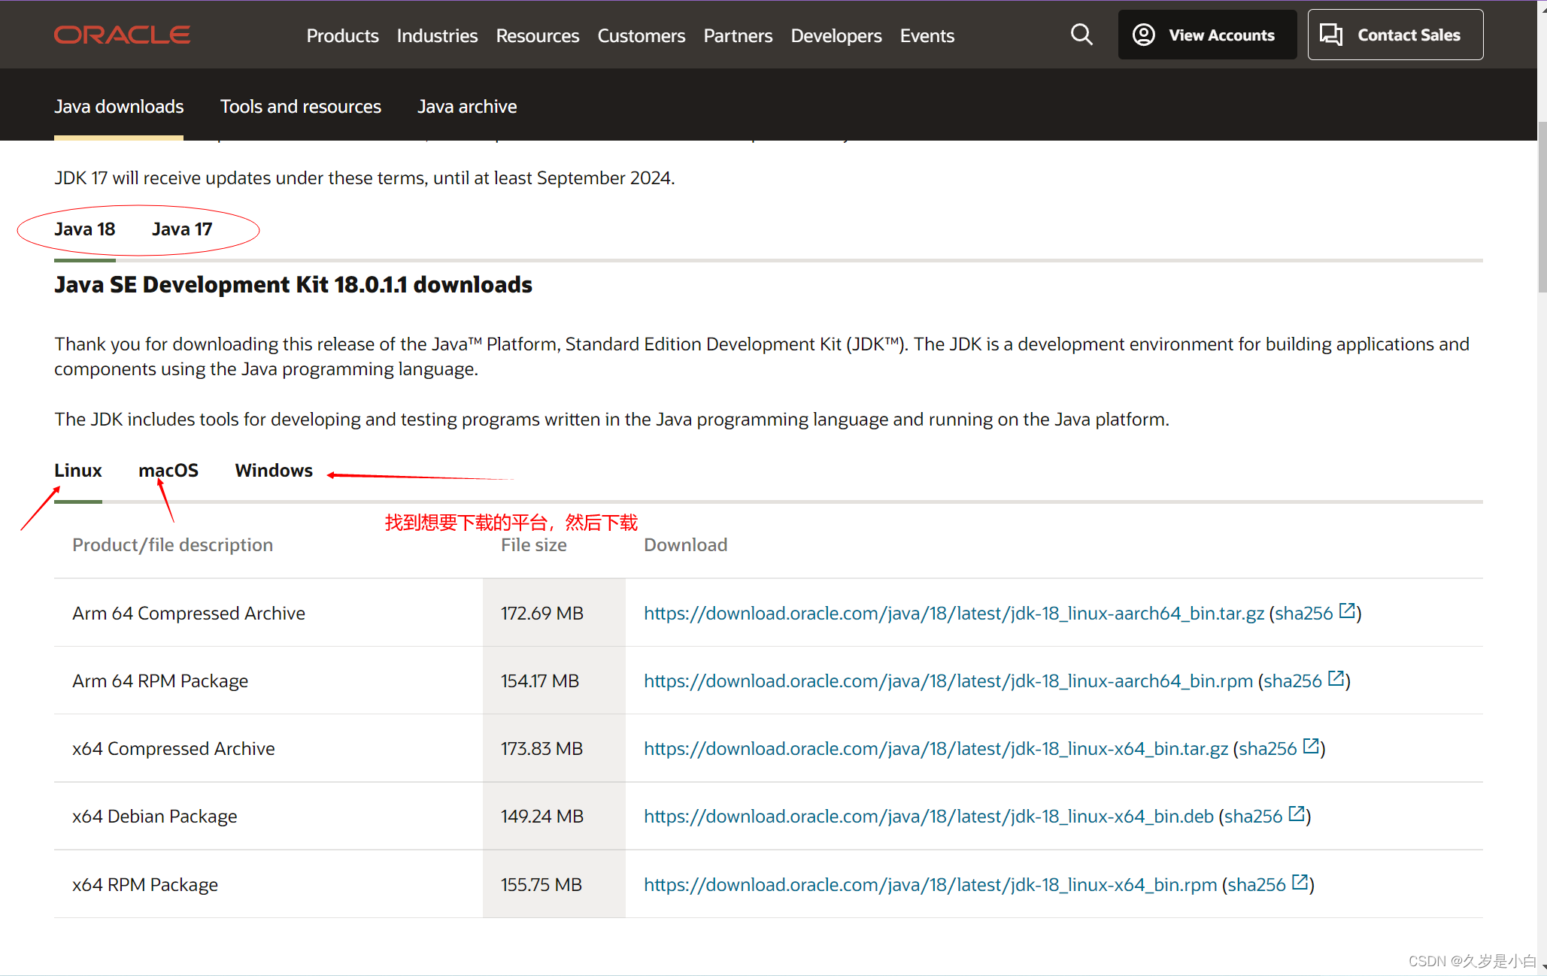Open the Events menu
Image resolution: width=1547 pixels, height=976 pixels.
coord(927,35)
